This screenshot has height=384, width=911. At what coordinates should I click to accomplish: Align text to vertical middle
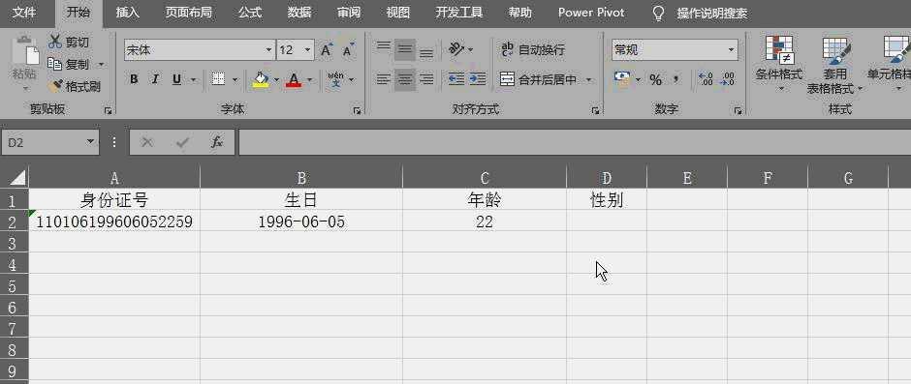tap(405, 50)
